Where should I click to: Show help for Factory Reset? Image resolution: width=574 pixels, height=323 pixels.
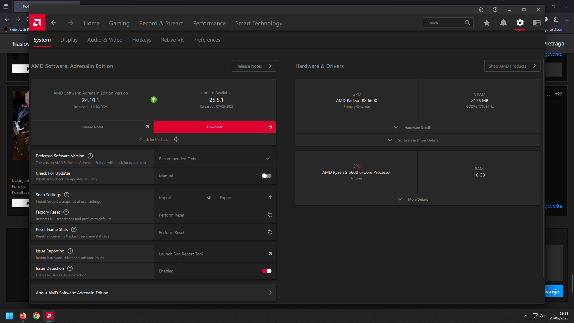point(66,212)
